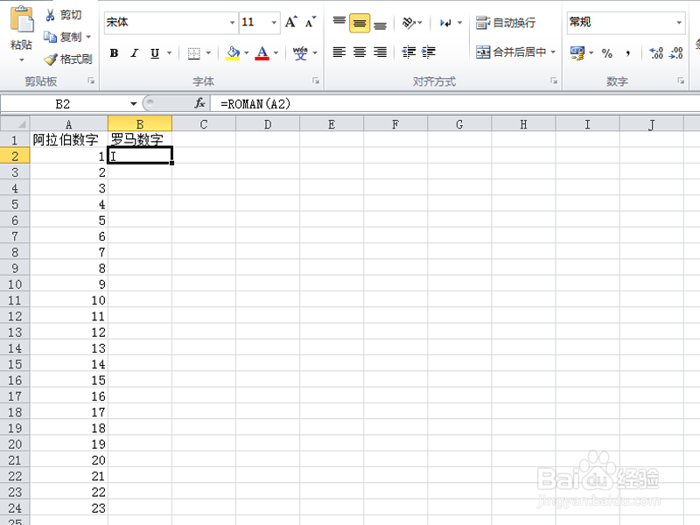Align text to bottom of cell

coord(380,24)
